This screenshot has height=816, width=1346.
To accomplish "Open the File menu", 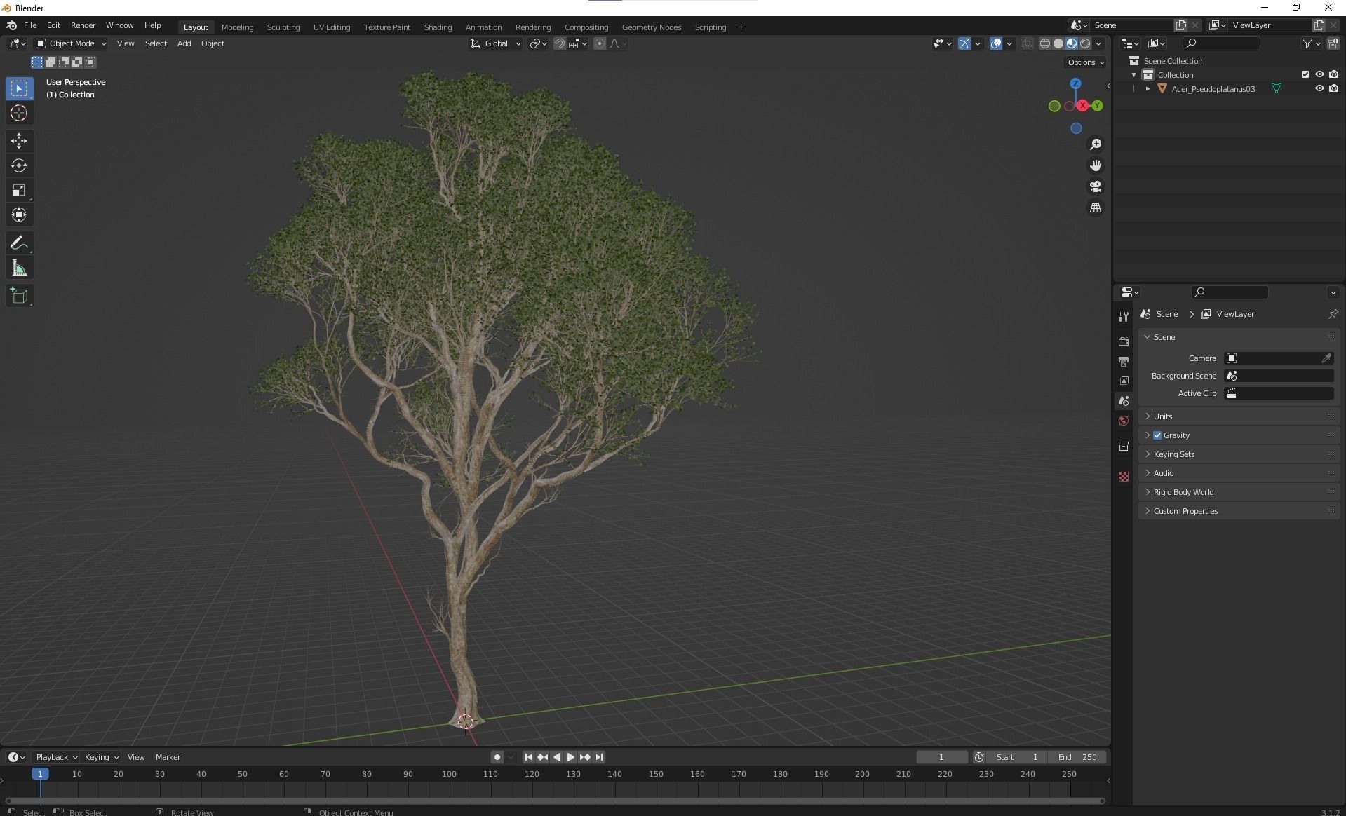I will [x=30, y=25].
